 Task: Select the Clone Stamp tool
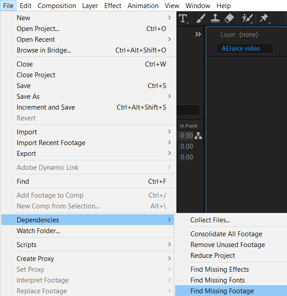pos(215,18)
